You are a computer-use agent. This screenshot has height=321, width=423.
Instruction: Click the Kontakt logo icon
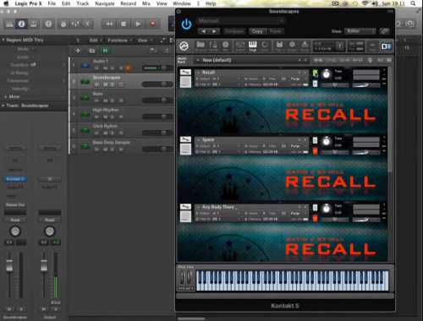(x=184, y=46)
